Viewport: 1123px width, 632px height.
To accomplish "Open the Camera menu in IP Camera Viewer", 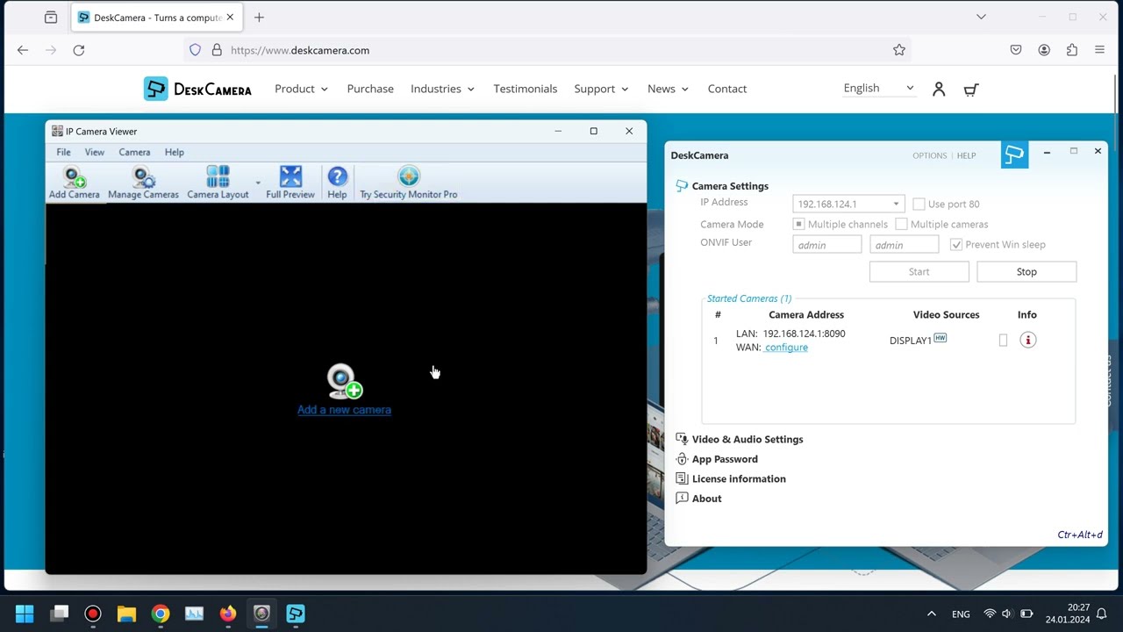I will click(134, 152).
